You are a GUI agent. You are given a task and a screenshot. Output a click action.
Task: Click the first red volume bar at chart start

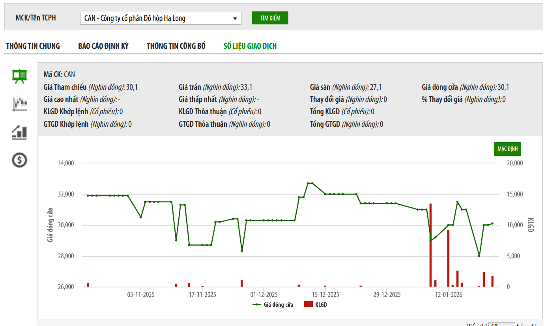pos(88,285)
